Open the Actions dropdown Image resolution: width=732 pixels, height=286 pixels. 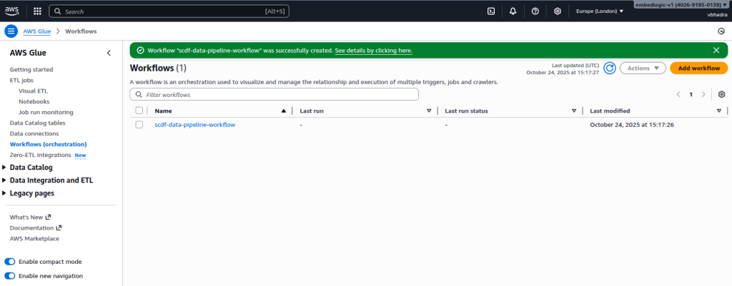click(x=643, y=68)
